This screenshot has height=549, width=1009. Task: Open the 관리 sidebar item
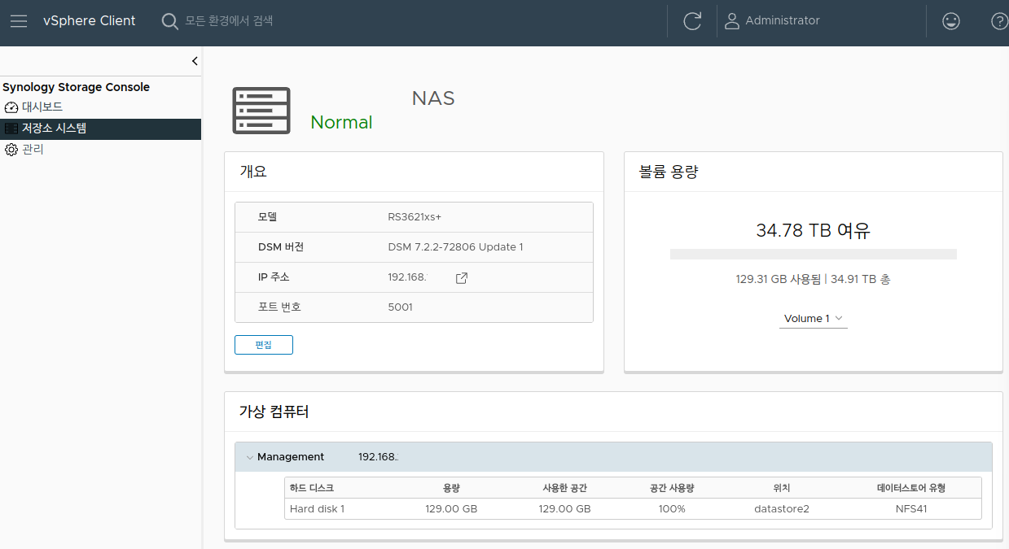pos(33,150)
